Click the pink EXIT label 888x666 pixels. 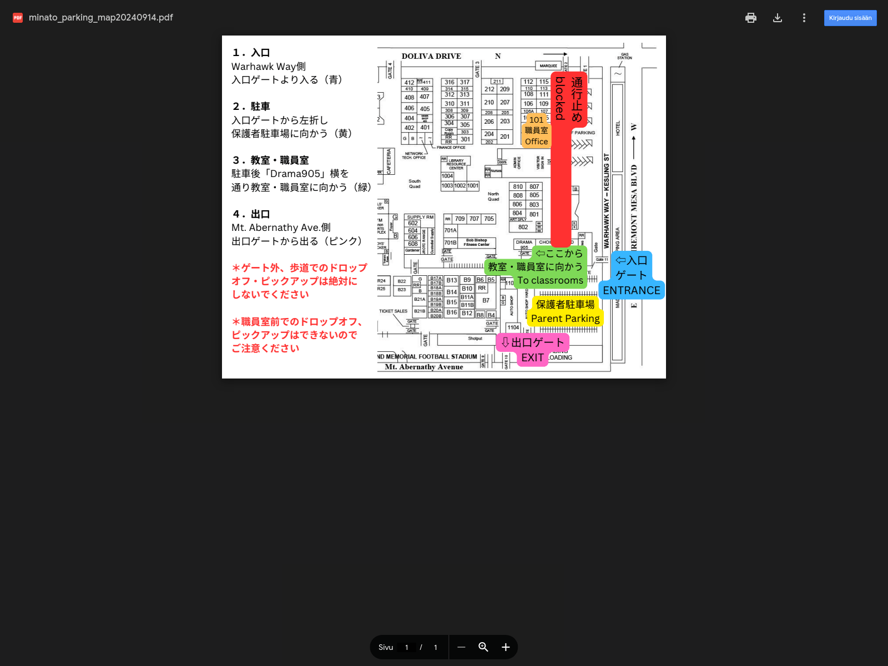point(533,350)
